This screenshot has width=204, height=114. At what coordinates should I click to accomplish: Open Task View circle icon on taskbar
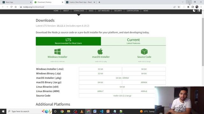pyautogui.click(x=55, y=111)
